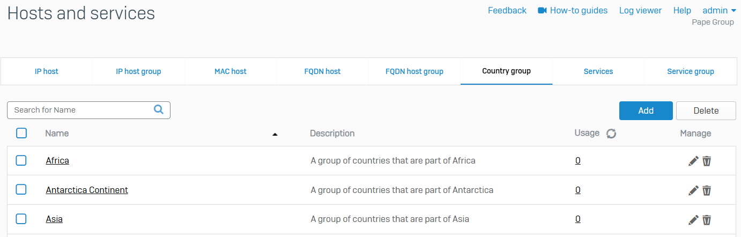Delete Antarctica Continent using its trash icon

click(707, 190)
